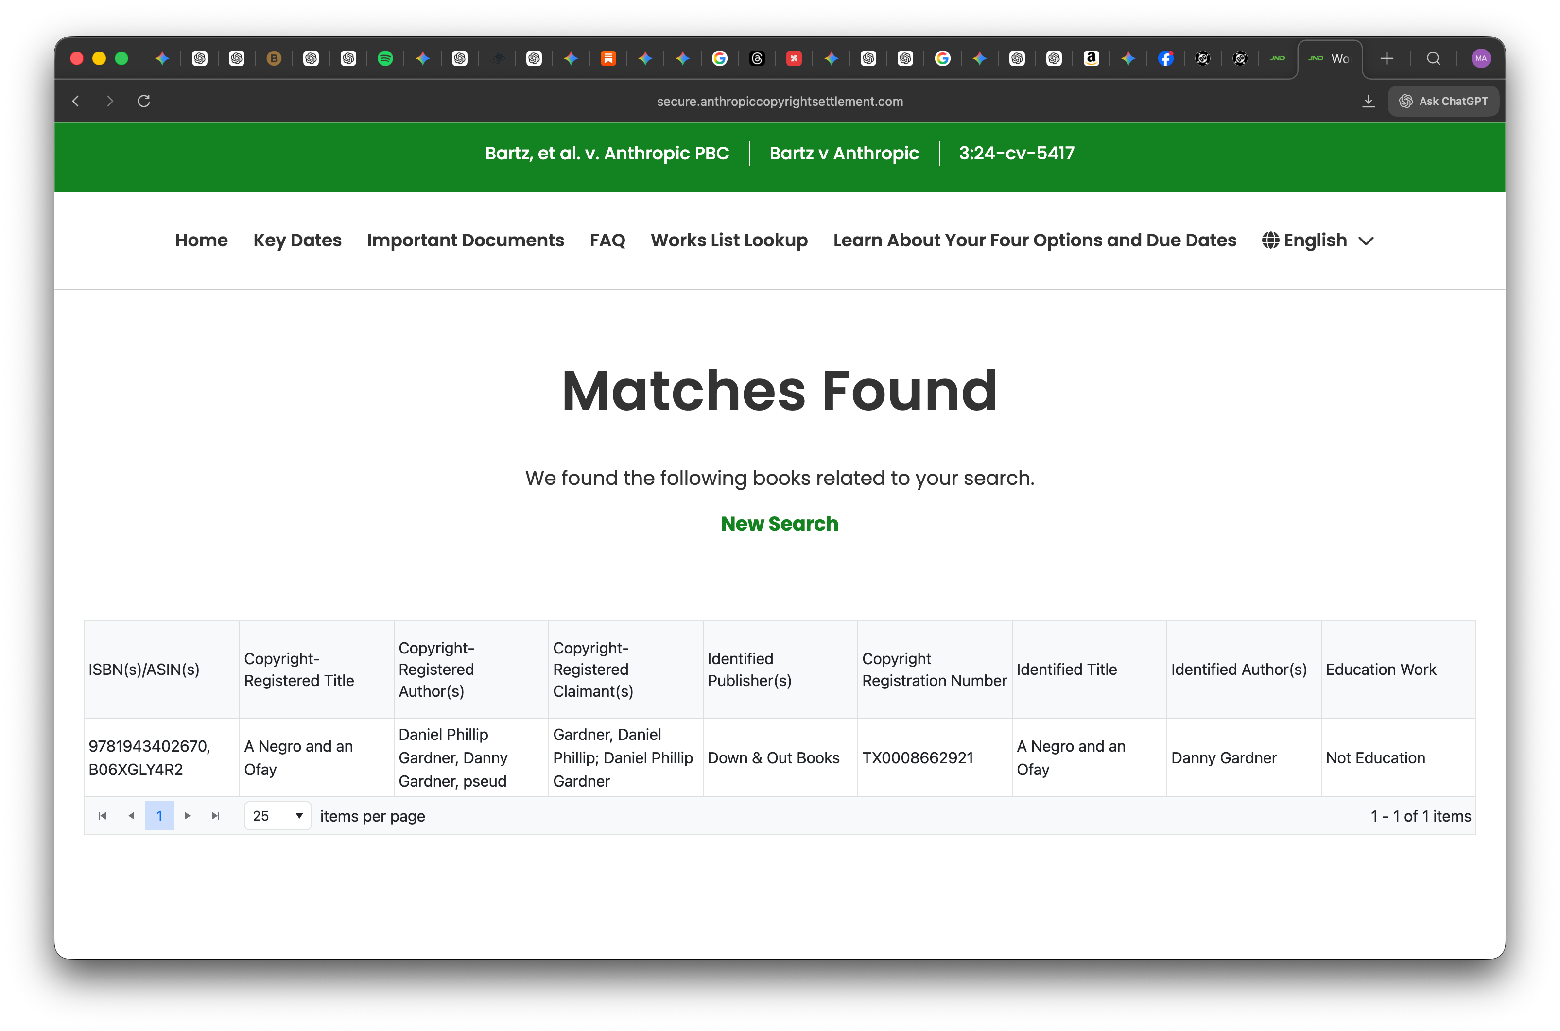Open the items per page dropdown

coord(277,816)
